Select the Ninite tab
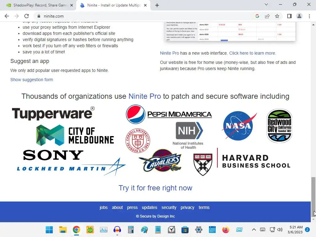Image resolution: width=316 pixels, height=237 pixels. point(113,5)
